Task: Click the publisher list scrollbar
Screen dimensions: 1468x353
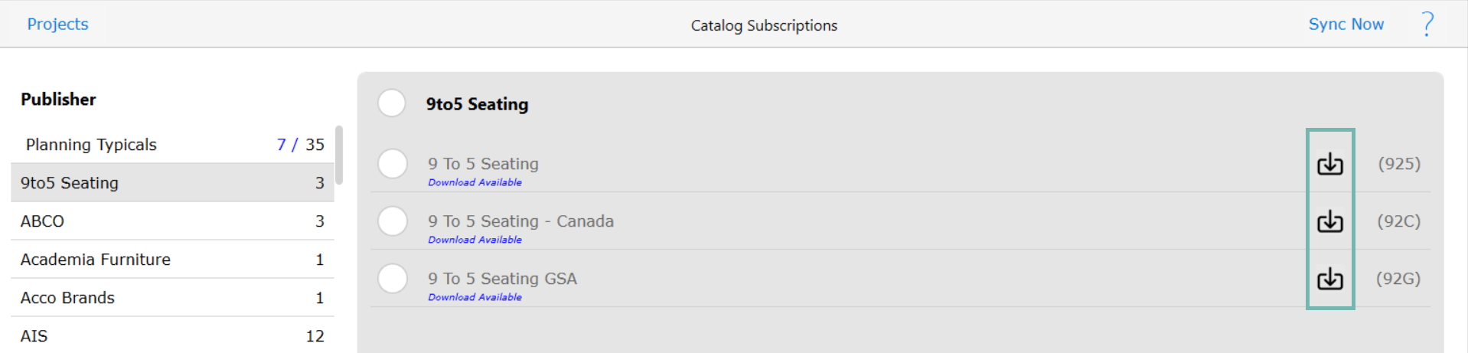Action: click(339, 155)
